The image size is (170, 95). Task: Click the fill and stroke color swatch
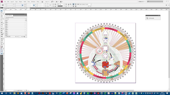point(1,47)
